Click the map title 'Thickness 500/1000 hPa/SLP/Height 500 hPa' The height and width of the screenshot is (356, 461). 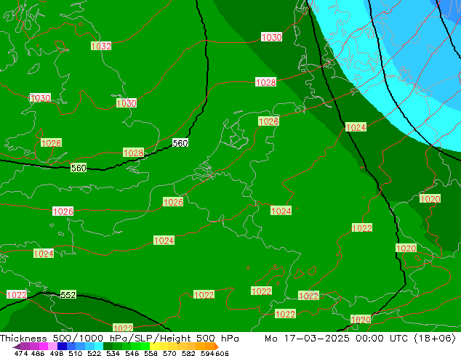[x=119, y=339]
